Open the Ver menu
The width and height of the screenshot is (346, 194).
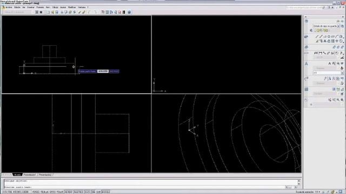[x=24, y=7]
